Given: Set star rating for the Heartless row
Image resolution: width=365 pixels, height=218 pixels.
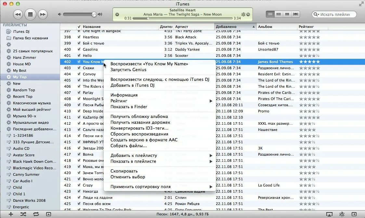Looking at the screenshot, I should click(309, 37).
